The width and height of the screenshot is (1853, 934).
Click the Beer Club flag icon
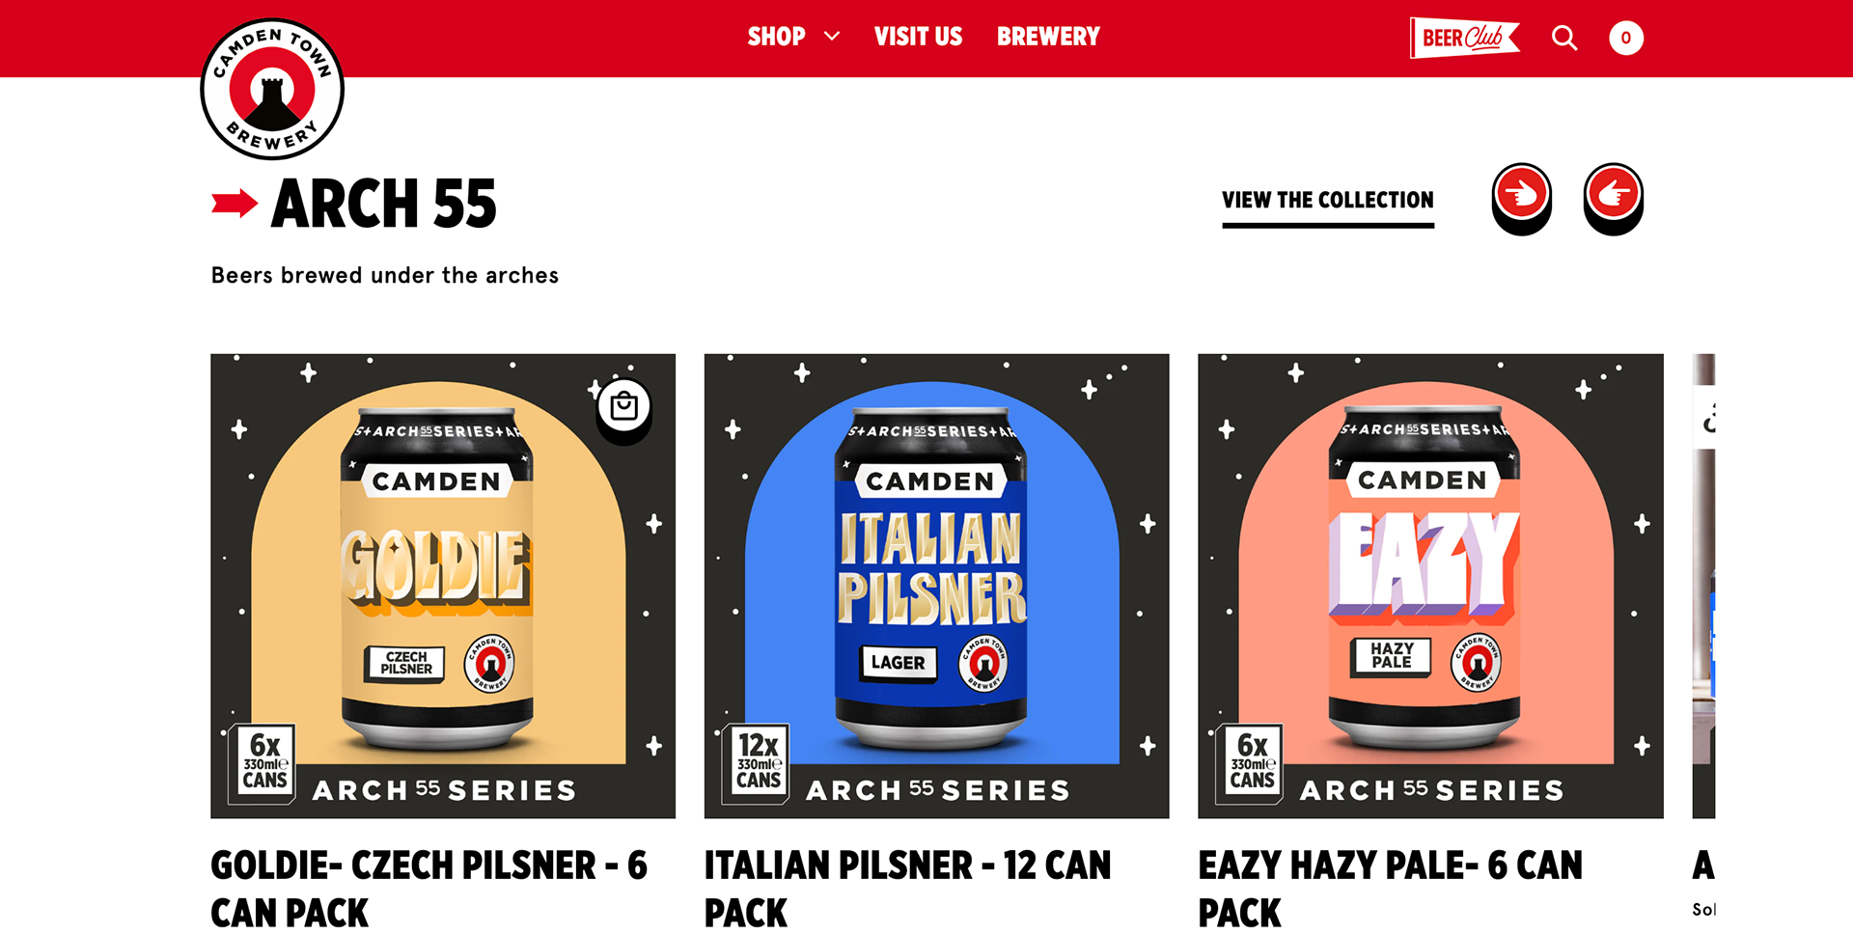[1464, 38]
